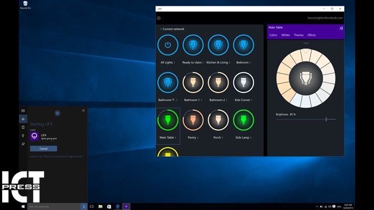Click the Kids Corner bulb icon

pyautogui.click(x=243, y=82)
